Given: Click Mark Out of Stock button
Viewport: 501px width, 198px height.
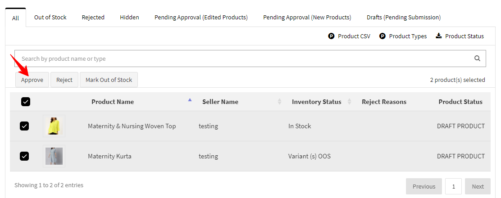Looking at the screenshot, I should click(x=109, y=80).
